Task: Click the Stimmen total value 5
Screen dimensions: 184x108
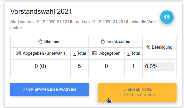Action: coord(79,66)
